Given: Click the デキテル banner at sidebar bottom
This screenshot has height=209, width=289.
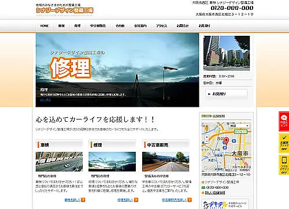Looking at the screenshot, I should click(225, 204).
